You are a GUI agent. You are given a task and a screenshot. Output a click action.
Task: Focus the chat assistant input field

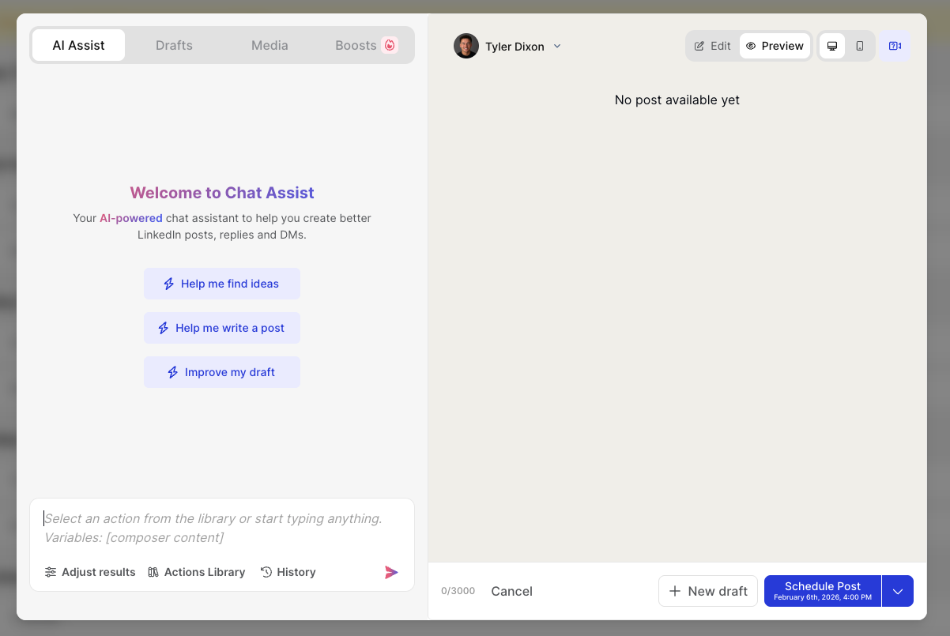click(x=221, y=527)
